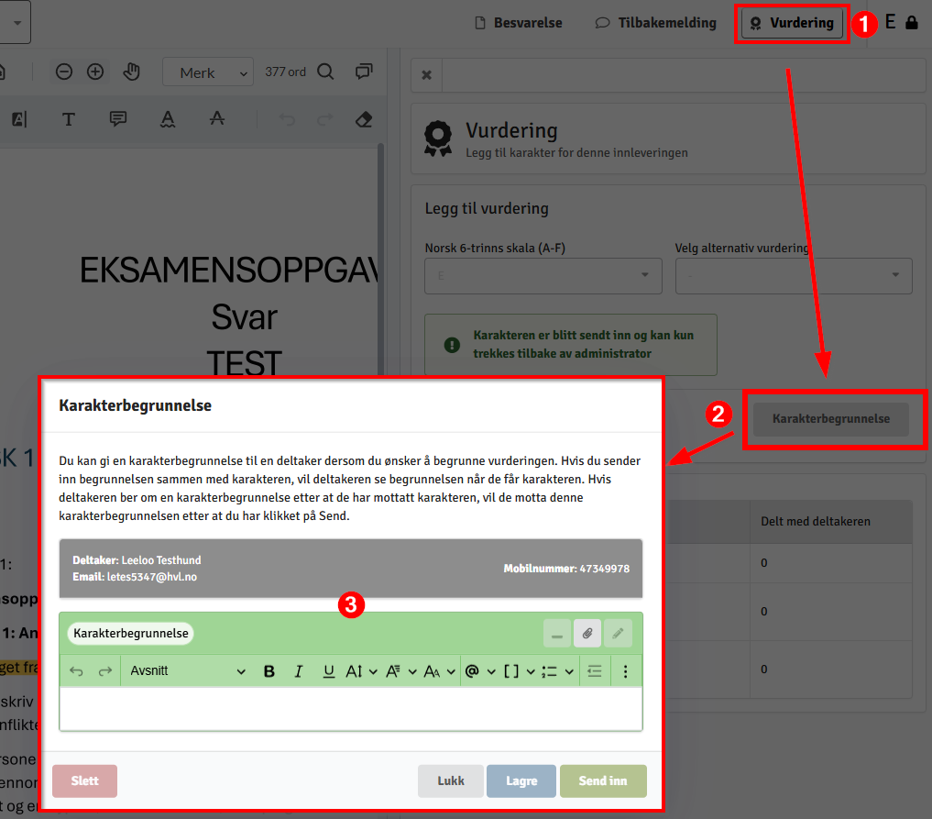Open the editor's more options menu
This screenshot has width=932, height=819.
tap(626, 671)
